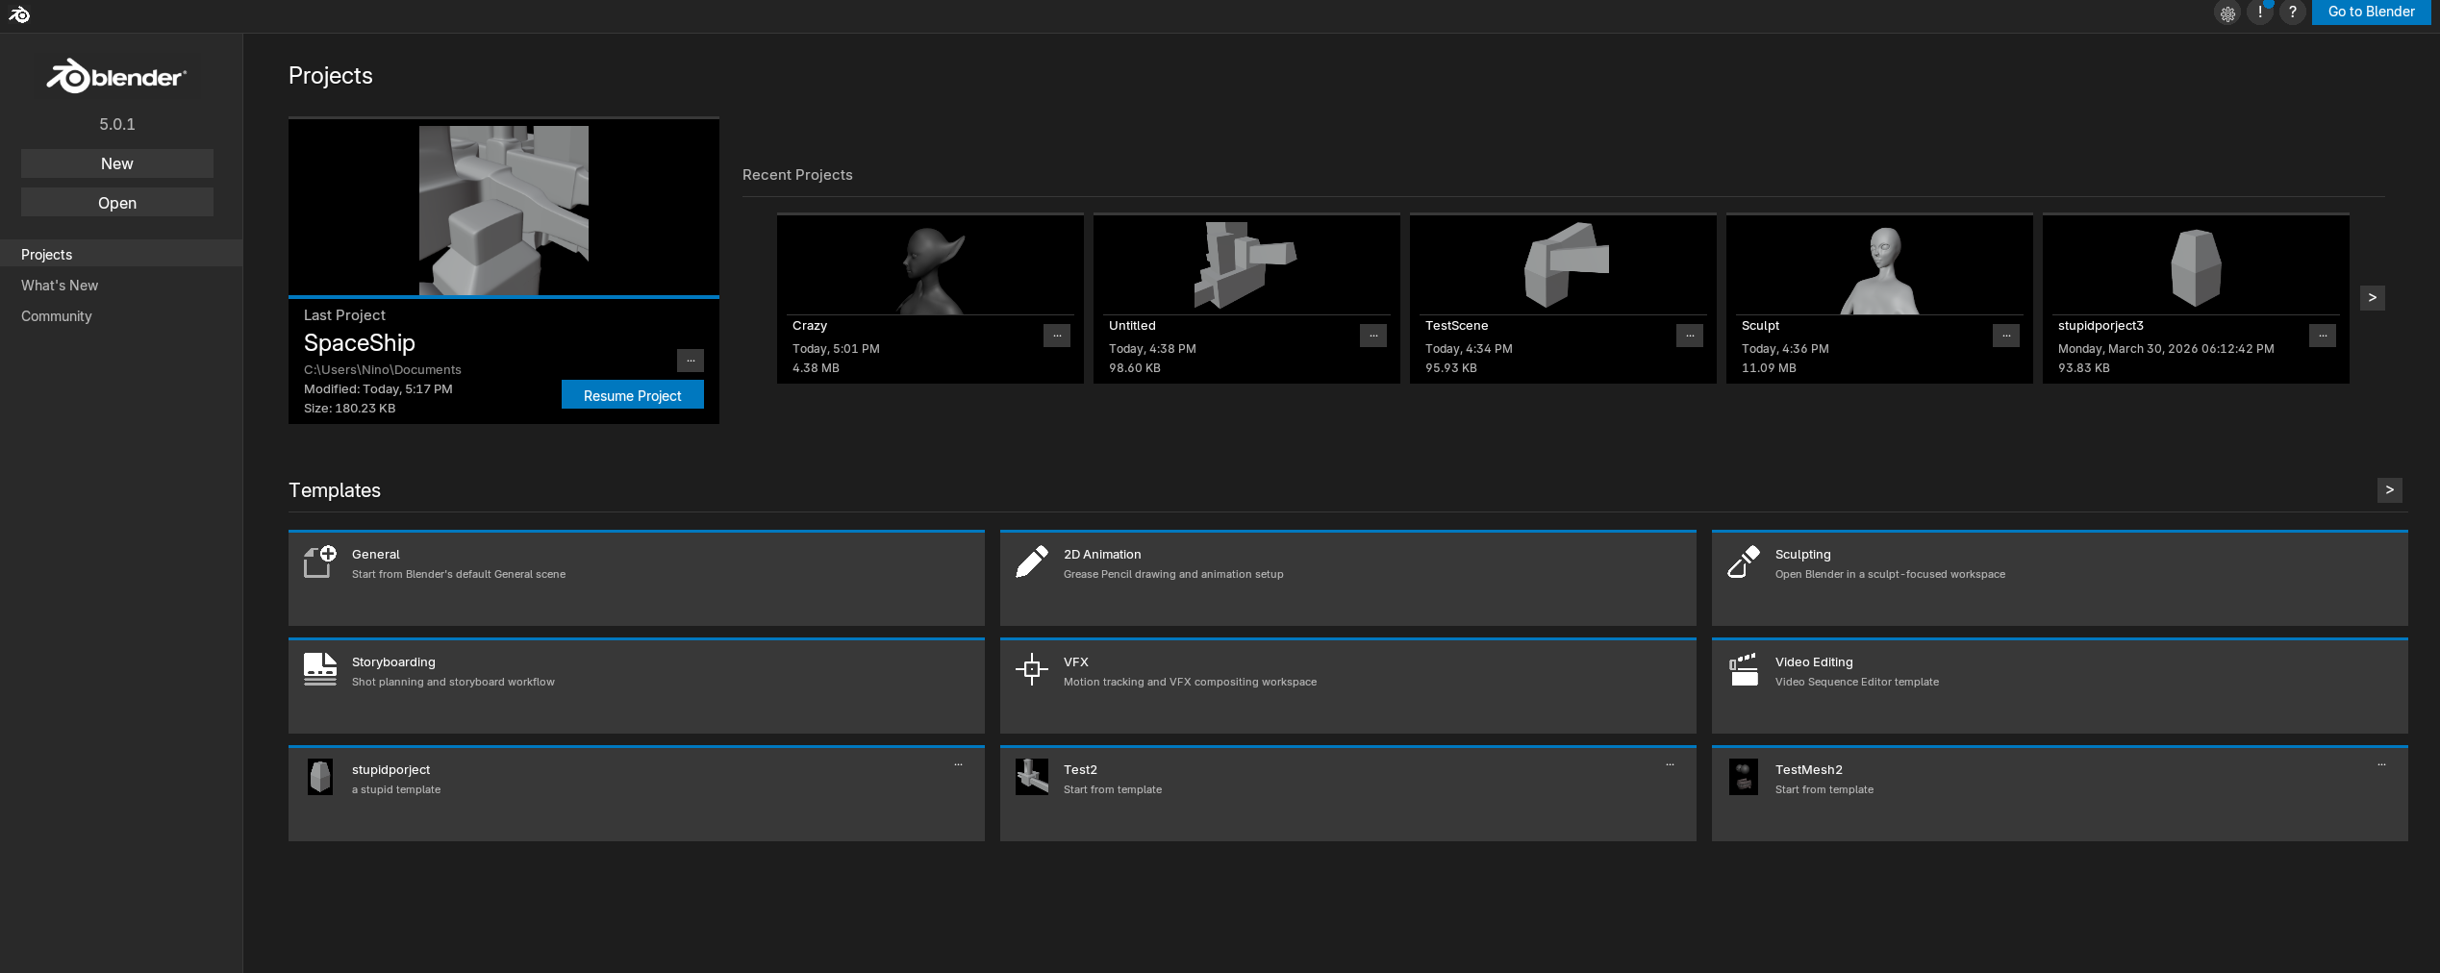Click the Blender logo in the sidebar
Image resolution: width=2440 pixels, height=973 pixels.
coord(116,76)
